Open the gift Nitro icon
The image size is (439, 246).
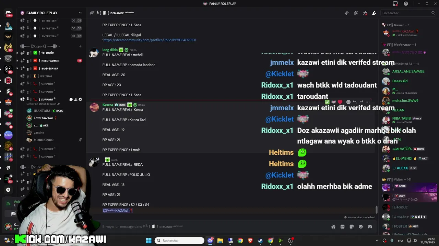click(333, 227)
